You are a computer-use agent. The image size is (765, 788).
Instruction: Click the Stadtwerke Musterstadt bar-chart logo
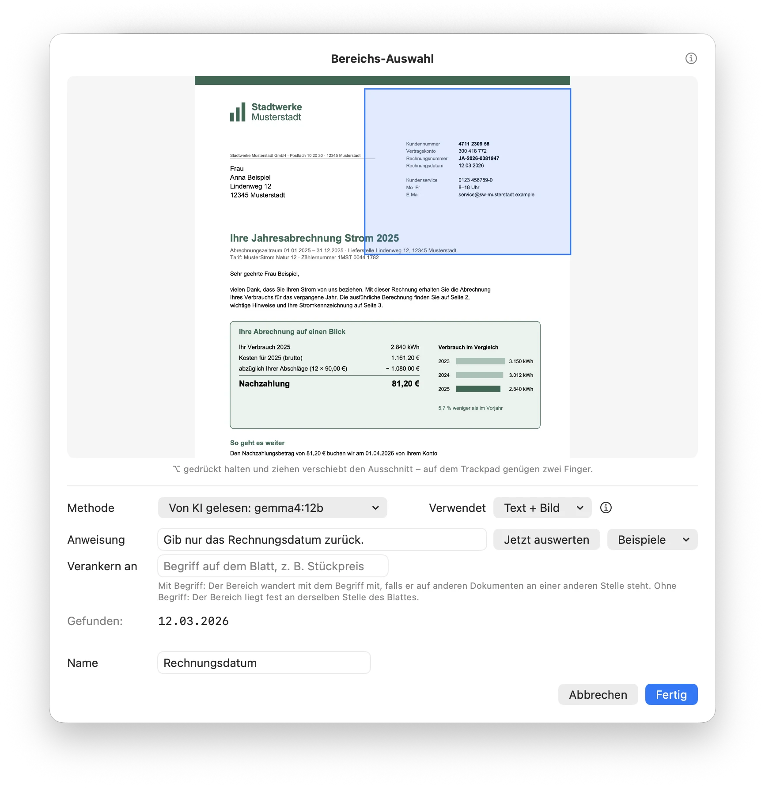[237, 112]
